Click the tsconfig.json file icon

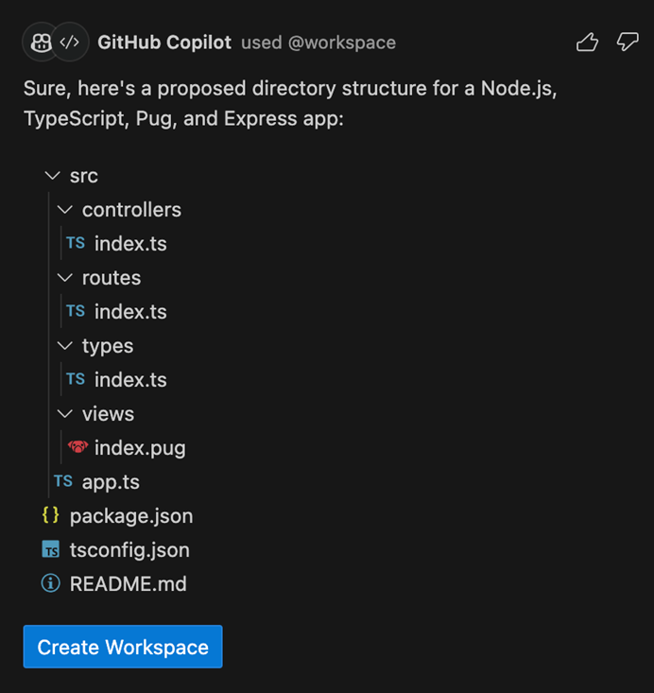click(51, 549)
